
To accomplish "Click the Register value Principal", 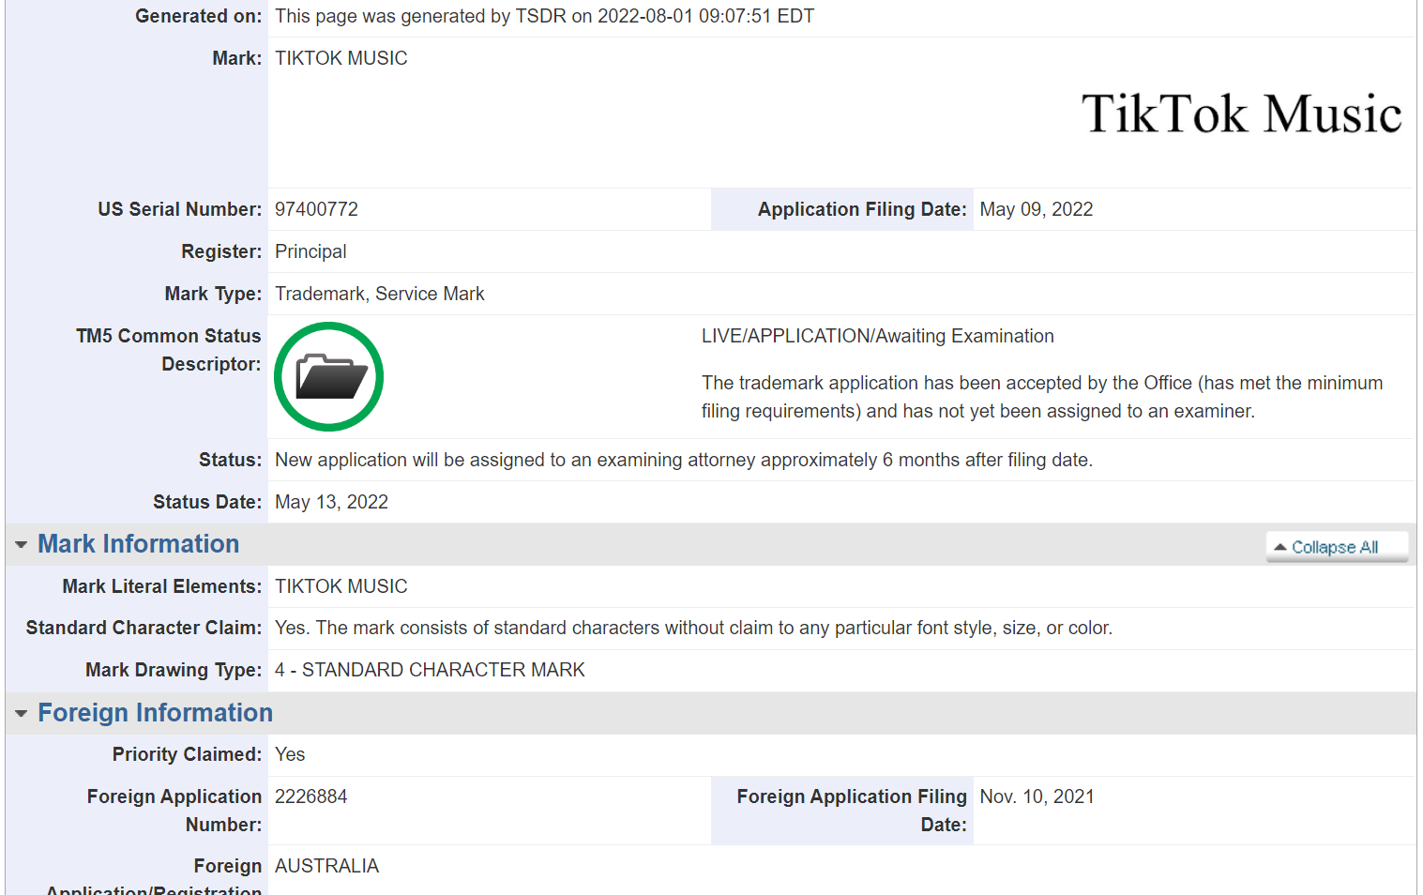I will pos(310,251).
